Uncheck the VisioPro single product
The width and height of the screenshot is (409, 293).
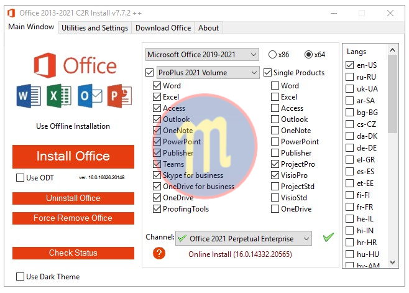pyautogui.click(x=275, y=175)
